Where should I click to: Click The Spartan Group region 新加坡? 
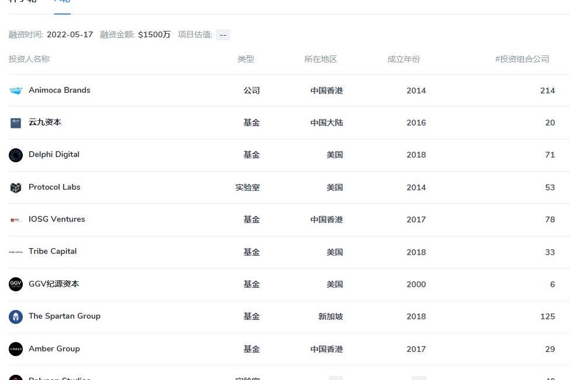[331, 316]
